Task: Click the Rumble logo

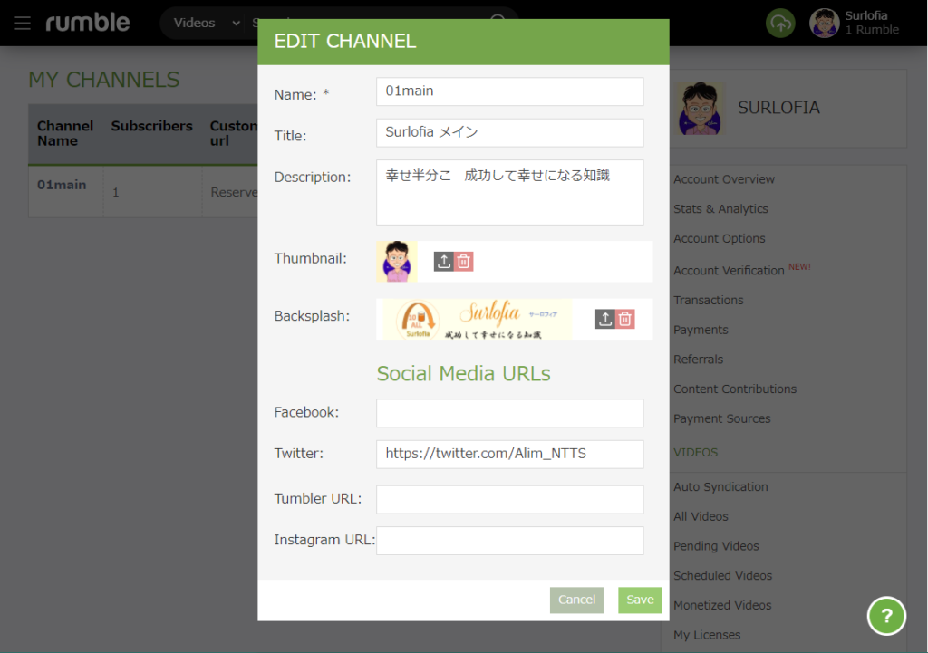Action: coord(88,23)
